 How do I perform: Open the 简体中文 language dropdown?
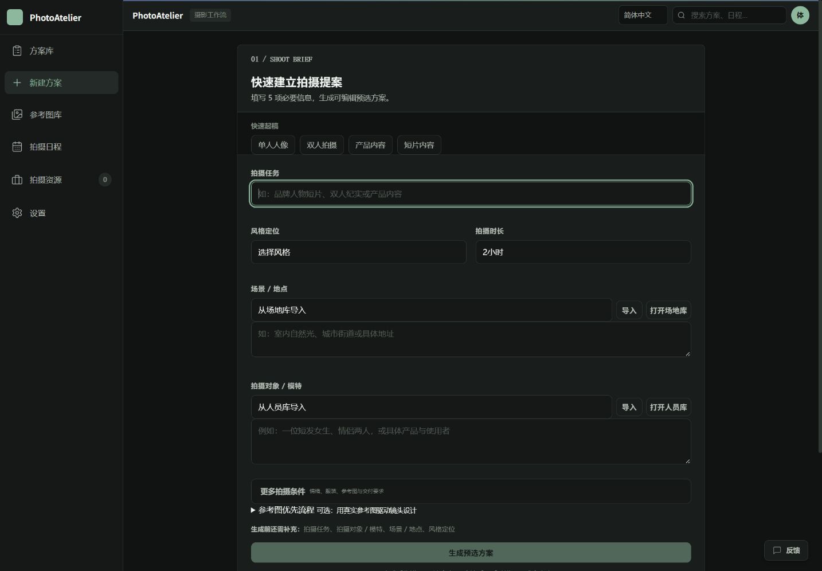(x=643, y=15)
